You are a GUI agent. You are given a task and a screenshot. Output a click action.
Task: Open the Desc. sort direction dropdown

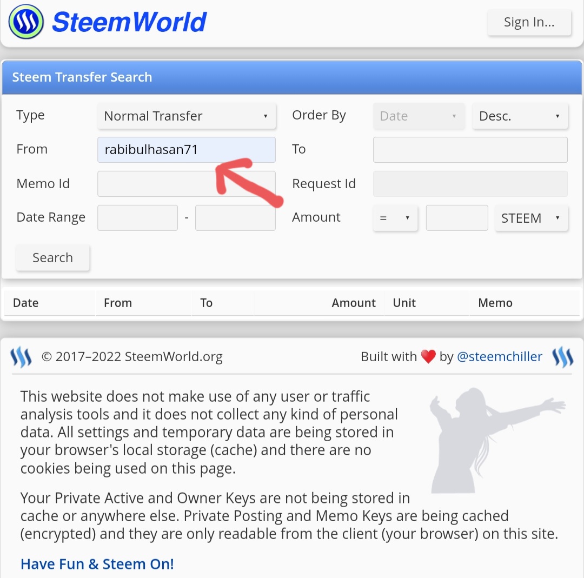tap(520, 116)
